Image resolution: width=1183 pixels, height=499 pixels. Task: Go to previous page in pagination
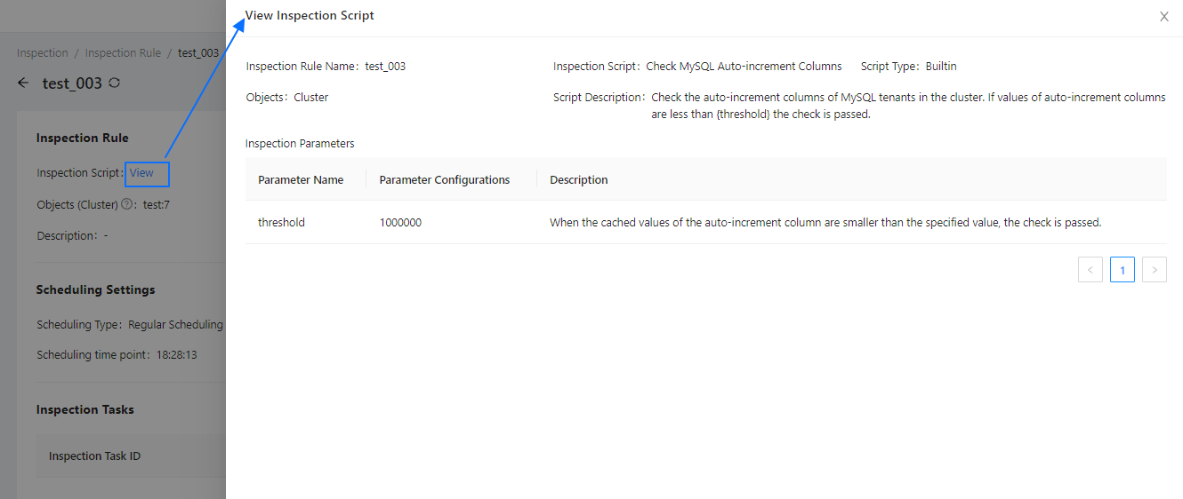(x=1090, y=270)
